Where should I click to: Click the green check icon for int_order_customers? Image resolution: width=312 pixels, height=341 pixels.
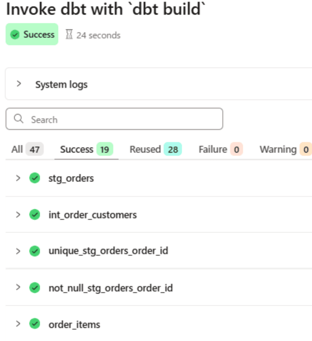pos(35,214)
